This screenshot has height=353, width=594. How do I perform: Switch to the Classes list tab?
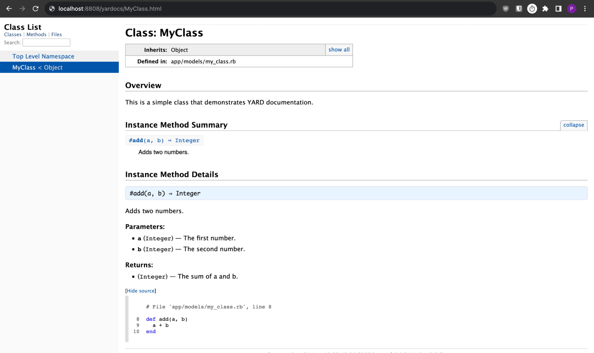pos(13,34)
